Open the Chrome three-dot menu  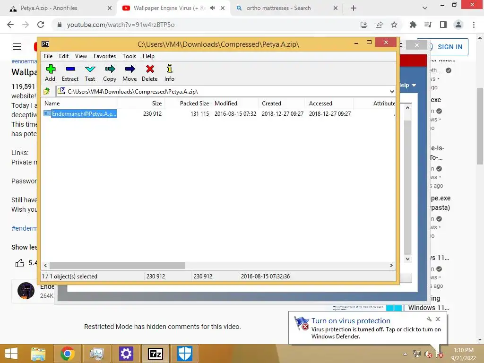point(474,25)
